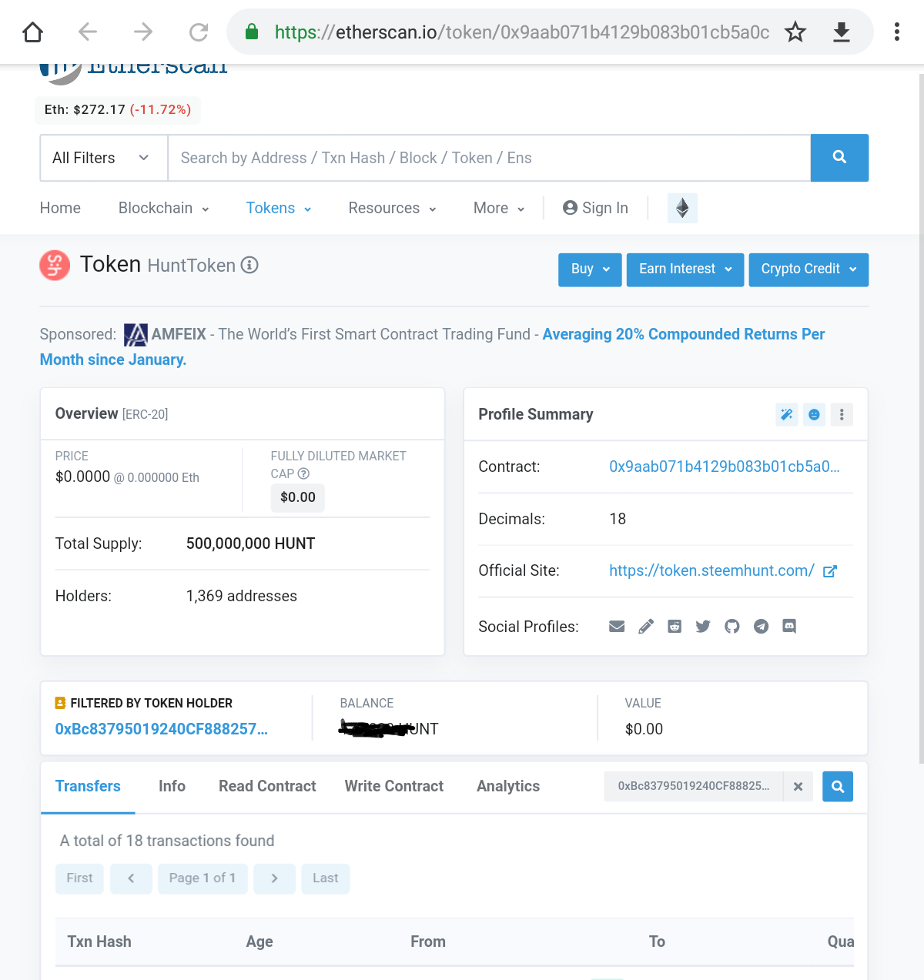Screen dimensions: 924x980
Task: Open the contract address 0x9aab071b... link
Action: pos(725,467)
